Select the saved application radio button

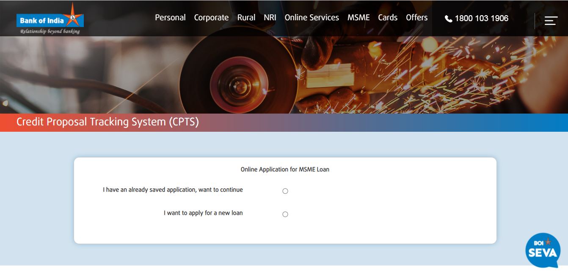coord(285,191)
